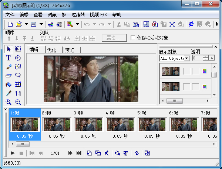Click the 属性... button

(x=114, y=38)
